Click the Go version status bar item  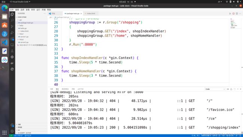[18, 136]
